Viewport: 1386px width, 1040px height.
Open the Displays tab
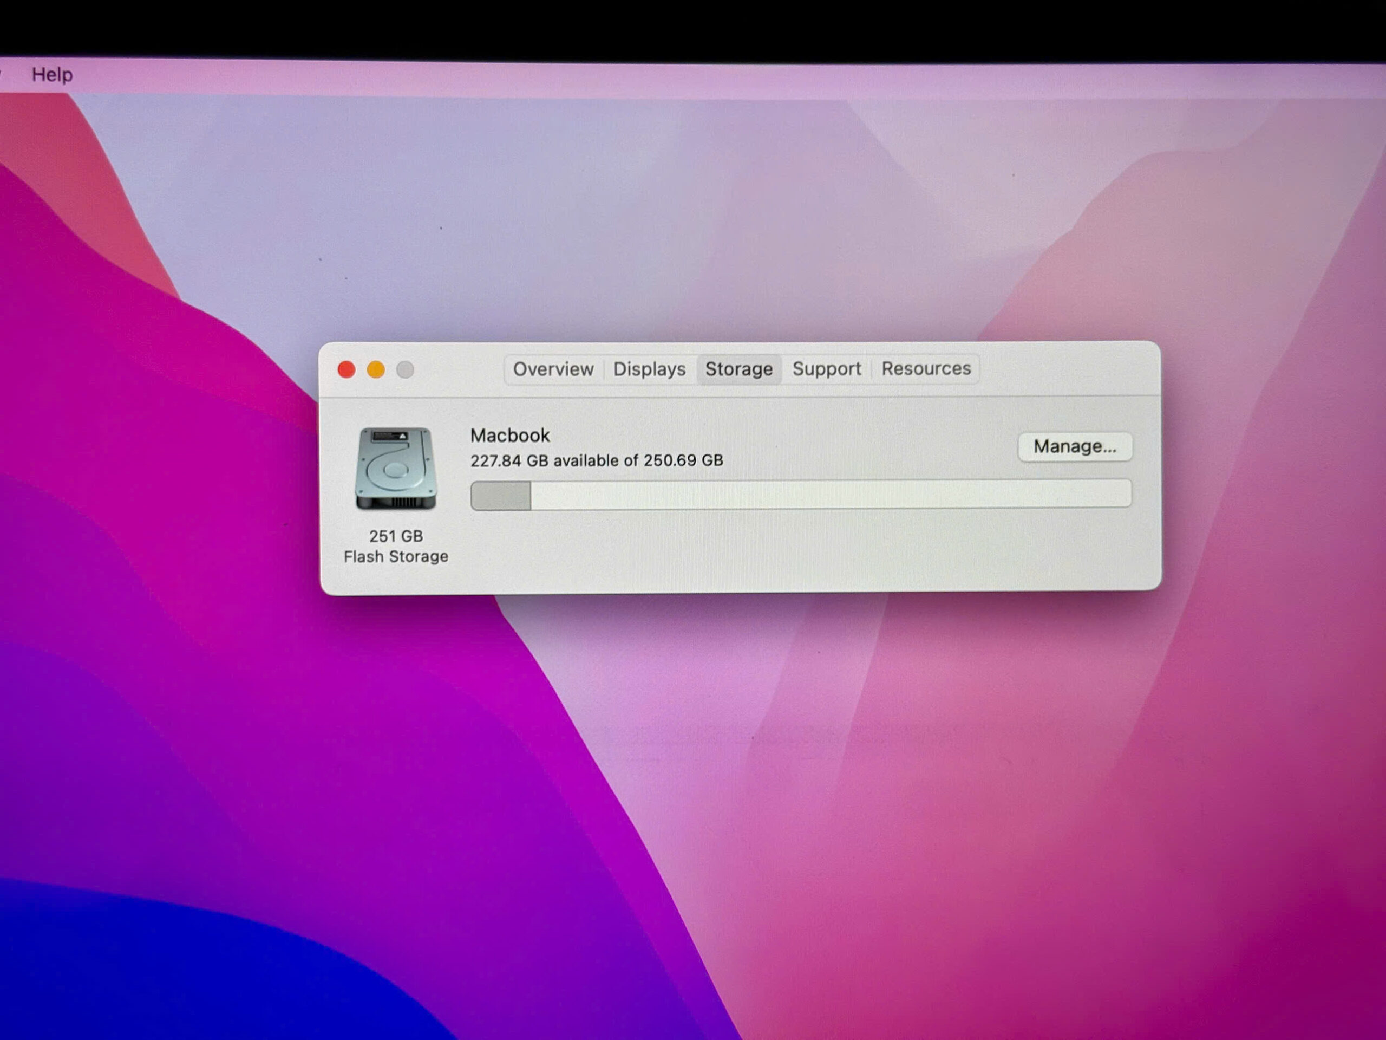(649, 369)
